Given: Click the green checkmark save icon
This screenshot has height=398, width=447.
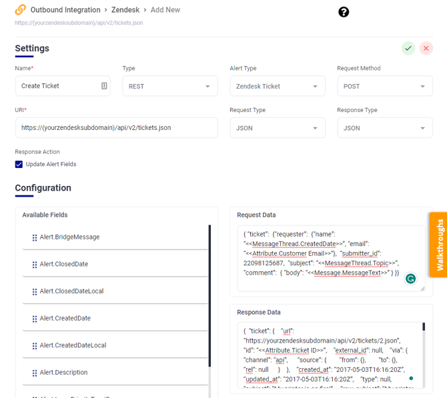Looking at the screenshot, I should tap(408, 48).
